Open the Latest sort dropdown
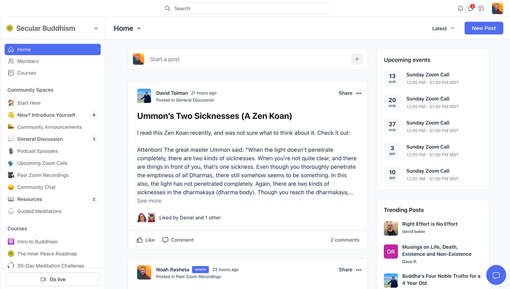Viewport: 510px width, 289px height. point(443,28)
